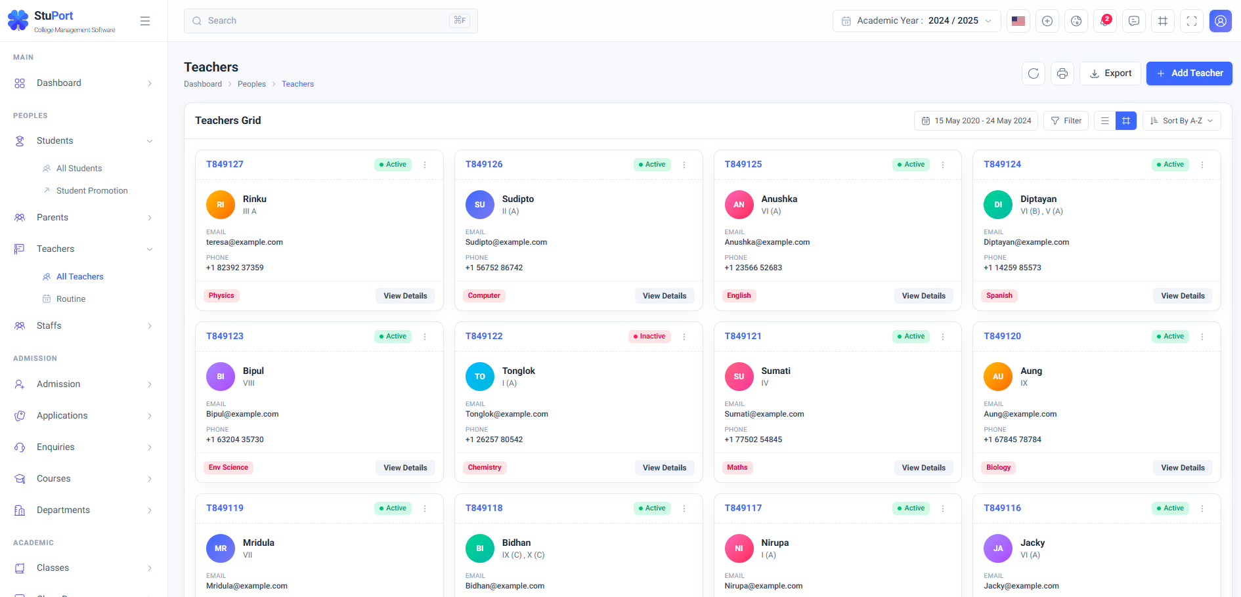Open Academic Year 2024 / 2025 dropdown
This screenshot has height=597, width=1241.
click(x=917, y=21)
